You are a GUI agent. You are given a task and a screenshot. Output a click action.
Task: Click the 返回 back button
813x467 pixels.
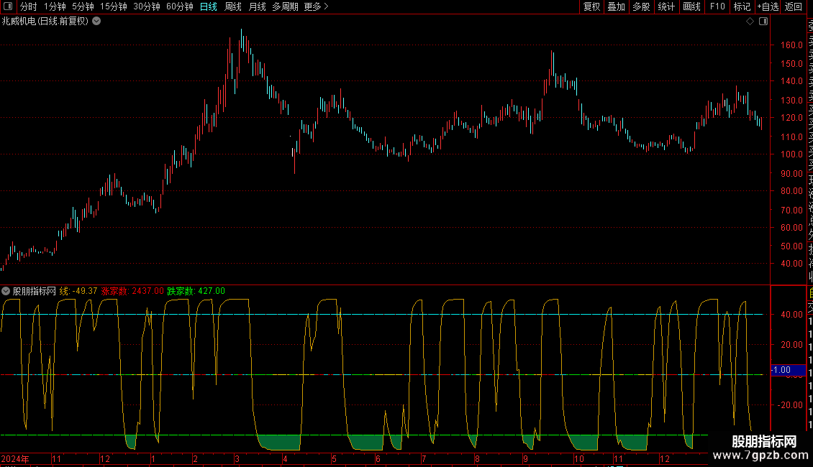(x=794, y=6)
